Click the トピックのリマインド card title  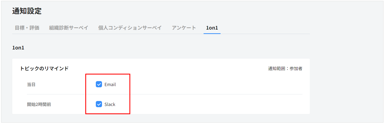click(x=44, y=69)
